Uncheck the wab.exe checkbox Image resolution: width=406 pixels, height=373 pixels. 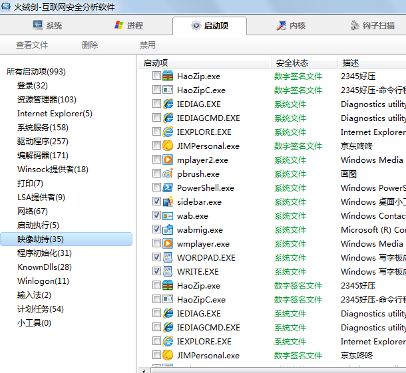coord(156,215)
